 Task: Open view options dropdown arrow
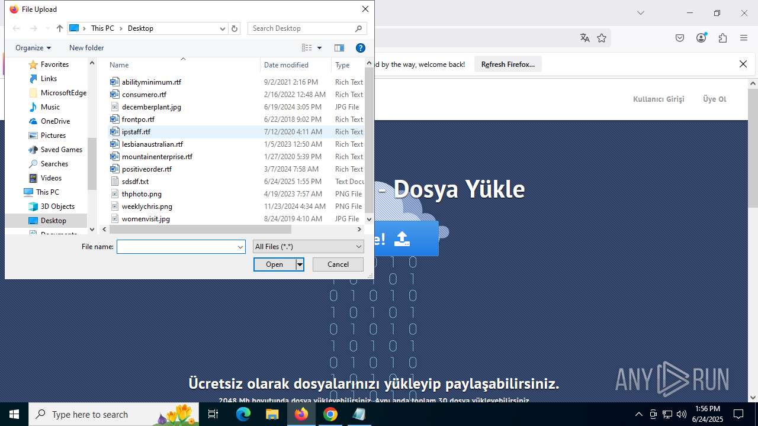click(x=320, y=48)
